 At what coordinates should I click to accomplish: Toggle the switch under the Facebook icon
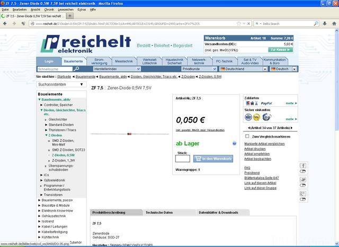[x=303, y=172]
